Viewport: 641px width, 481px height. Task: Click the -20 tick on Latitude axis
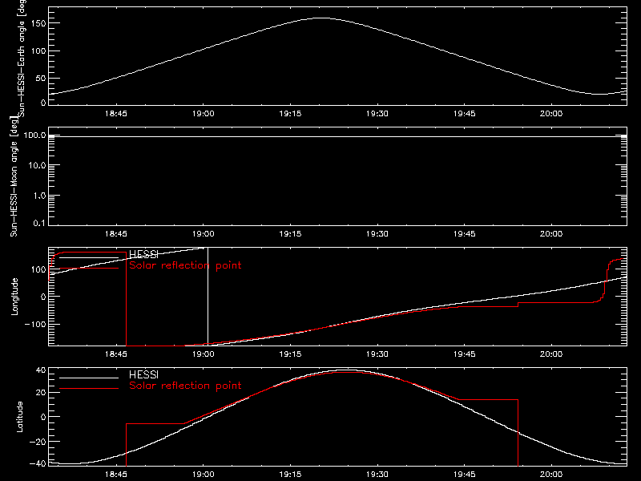[x=38, y=442]
